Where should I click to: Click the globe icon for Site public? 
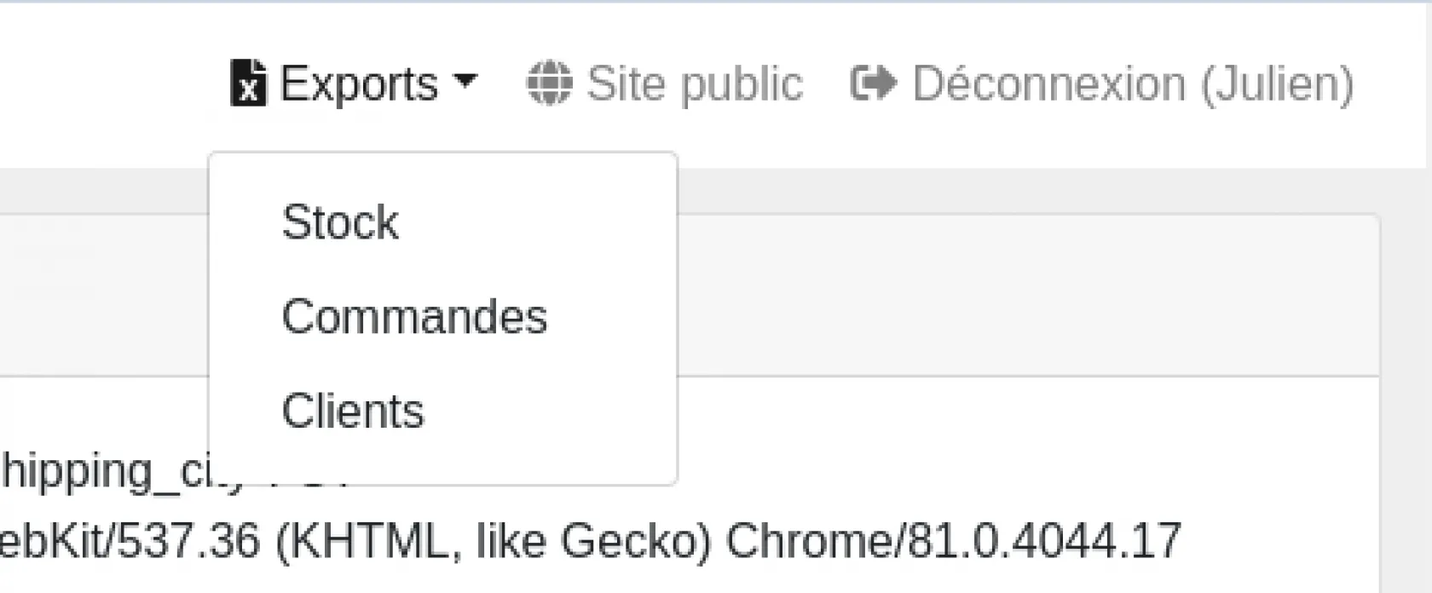point(549,83)
